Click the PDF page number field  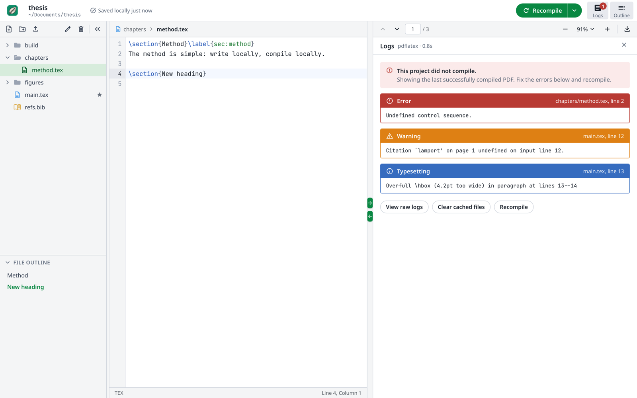coord(413,29)
